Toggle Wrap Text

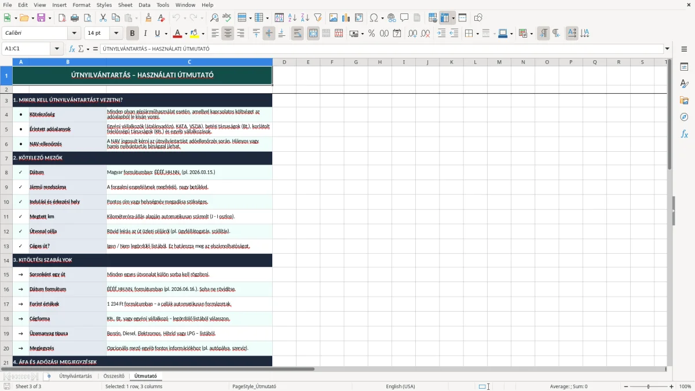298,34
